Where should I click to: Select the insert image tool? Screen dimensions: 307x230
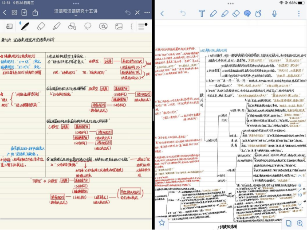119,26
